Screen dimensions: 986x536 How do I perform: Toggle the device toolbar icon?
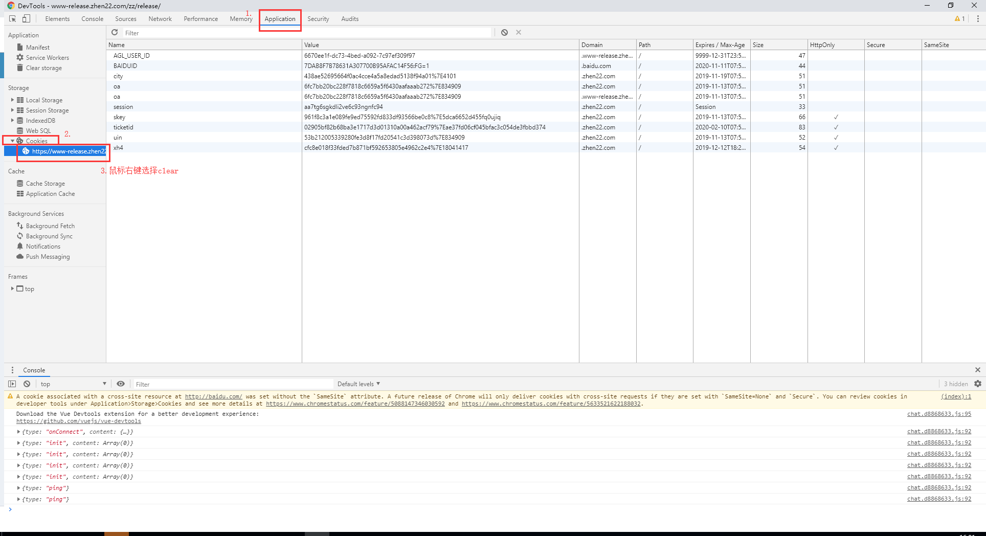tap(26, 18)
